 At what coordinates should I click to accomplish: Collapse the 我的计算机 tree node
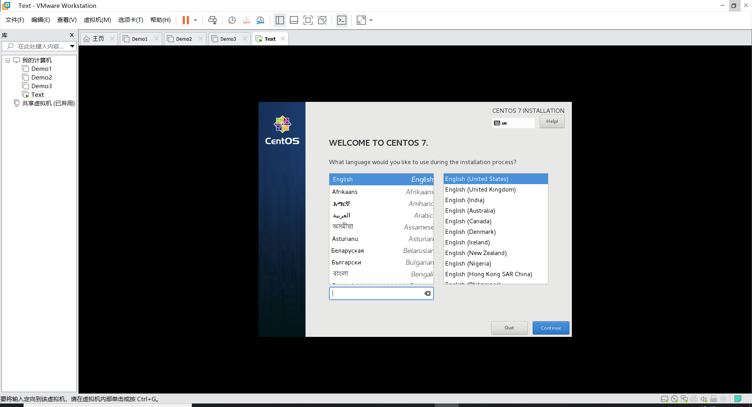(x=7, y=60)
